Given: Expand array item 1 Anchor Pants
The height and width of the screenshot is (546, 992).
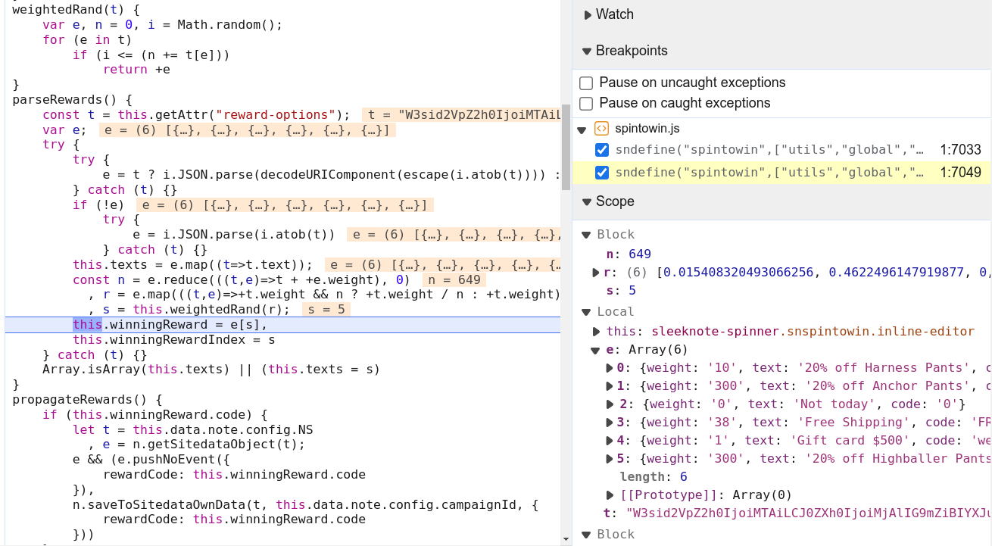Looking at the screenshot, I should coord(610,386).
